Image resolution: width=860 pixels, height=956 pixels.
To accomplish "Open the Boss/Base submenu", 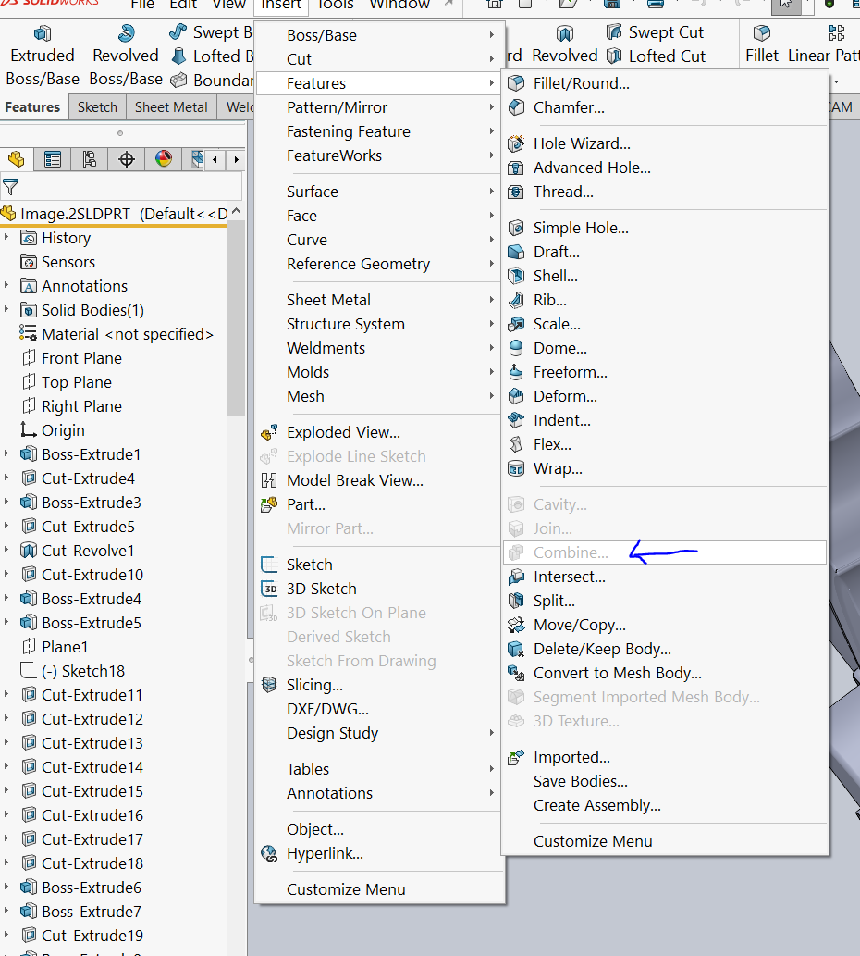I will pos(379,35).
